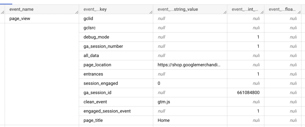Viewport: 305px width, 127px height.
Task: Click resize handle icon of int_ column
Action: 262,12
